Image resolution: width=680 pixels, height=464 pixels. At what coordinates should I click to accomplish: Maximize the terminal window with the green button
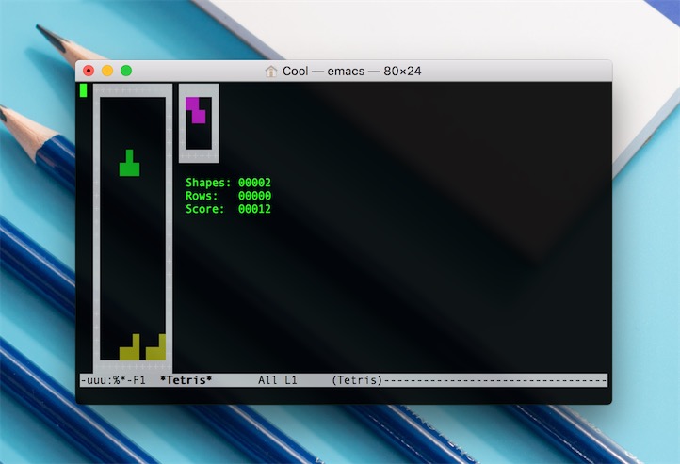[126, 71]
